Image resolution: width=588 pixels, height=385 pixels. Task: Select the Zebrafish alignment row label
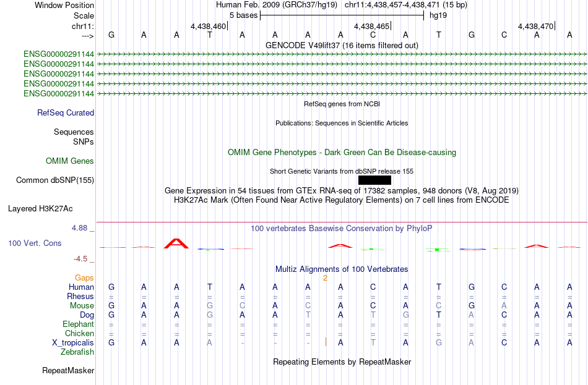pyautogui.click(x=77, y=352)
